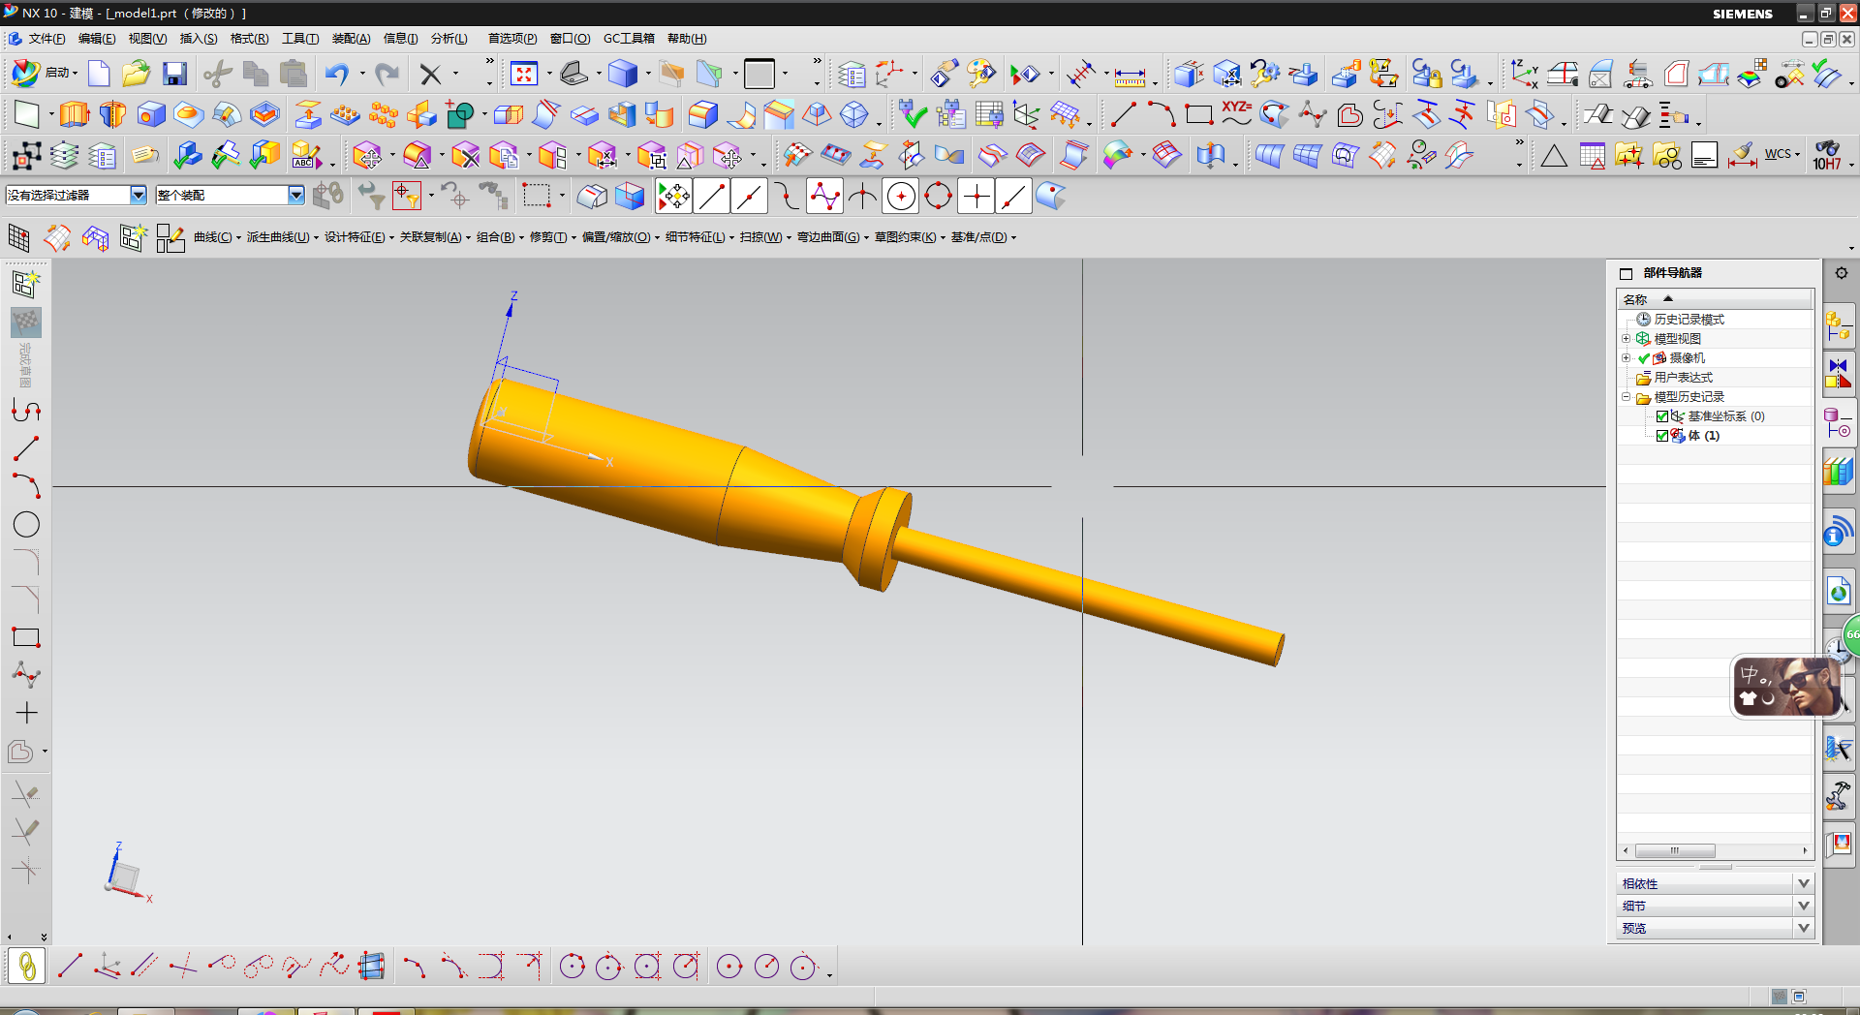1860x1015 pixels.
Task: Open the Web Browser side tab
Action: tap(1839, 590)
